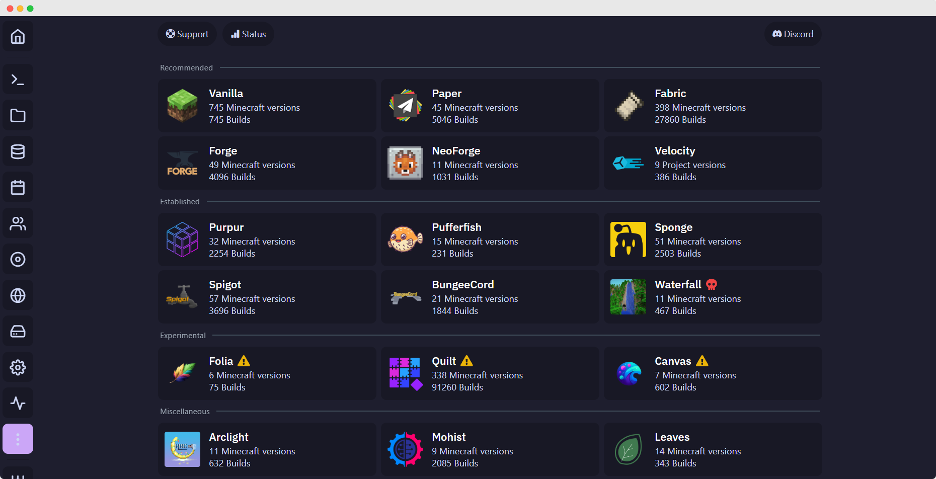
Task: Click the Fabric logo icon
Action: [629, 106]
